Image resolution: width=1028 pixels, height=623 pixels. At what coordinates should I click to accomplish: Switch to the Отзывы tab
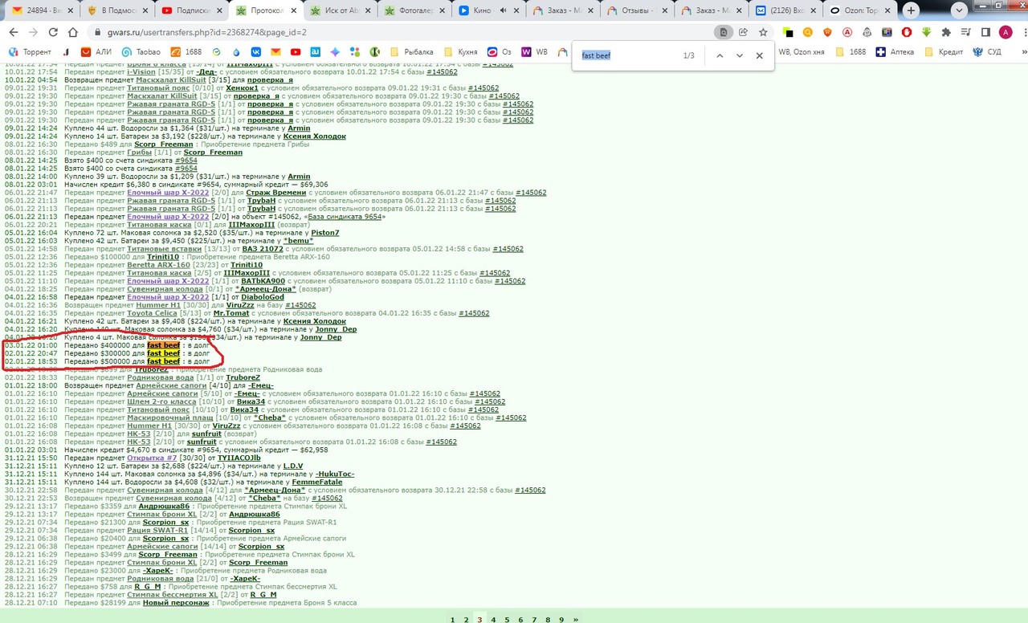pyautogui.click(x=636, y=10)
